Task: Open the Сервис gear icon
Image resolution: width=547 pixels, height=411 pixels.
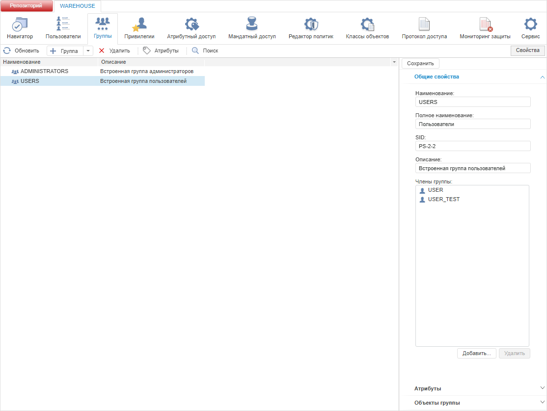Action: tap(531, 24)
